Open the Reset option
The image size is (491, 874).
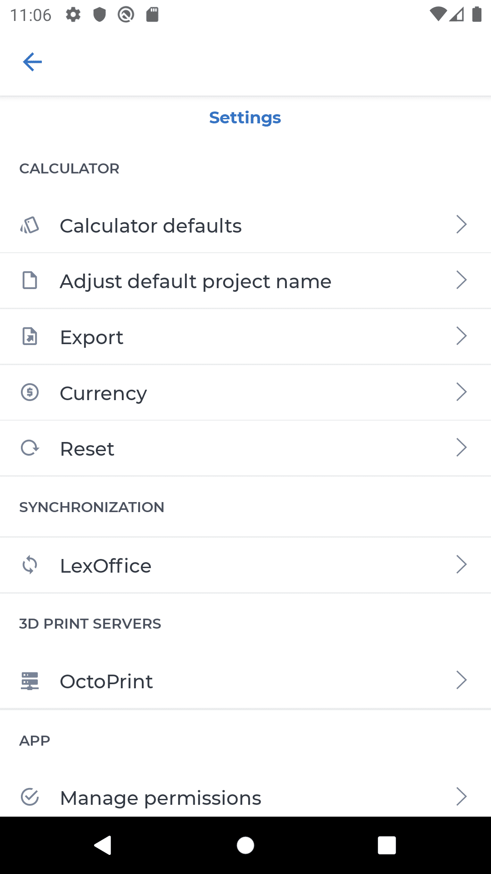pos(87,449)
